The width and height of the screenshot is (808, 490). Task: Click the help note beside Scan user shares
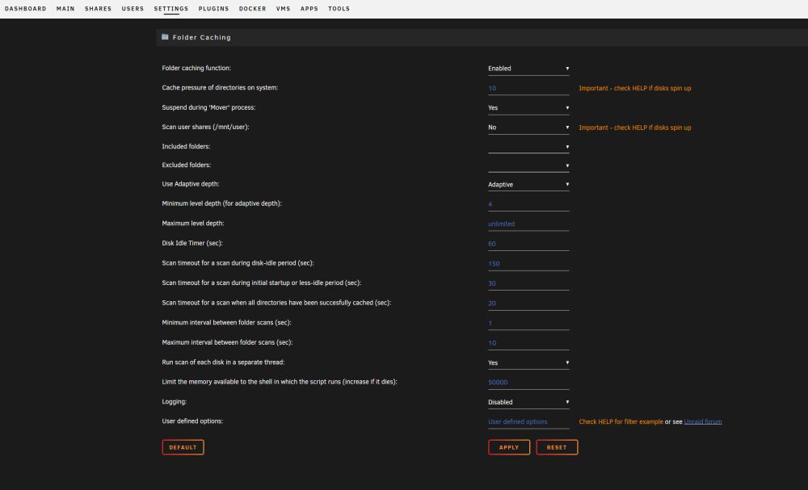[635, 128]
